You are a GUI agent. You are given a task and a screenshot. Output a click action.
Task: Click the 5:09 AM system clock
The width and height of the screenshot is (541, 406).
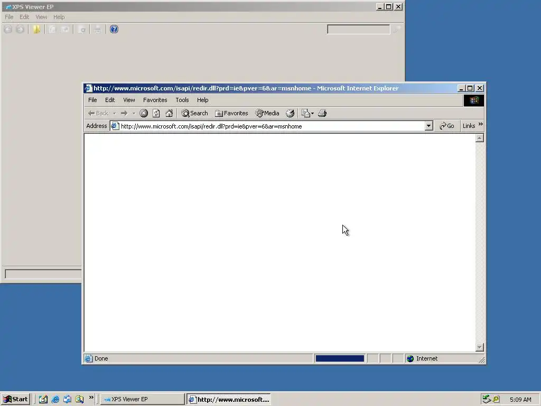point(520,400)
